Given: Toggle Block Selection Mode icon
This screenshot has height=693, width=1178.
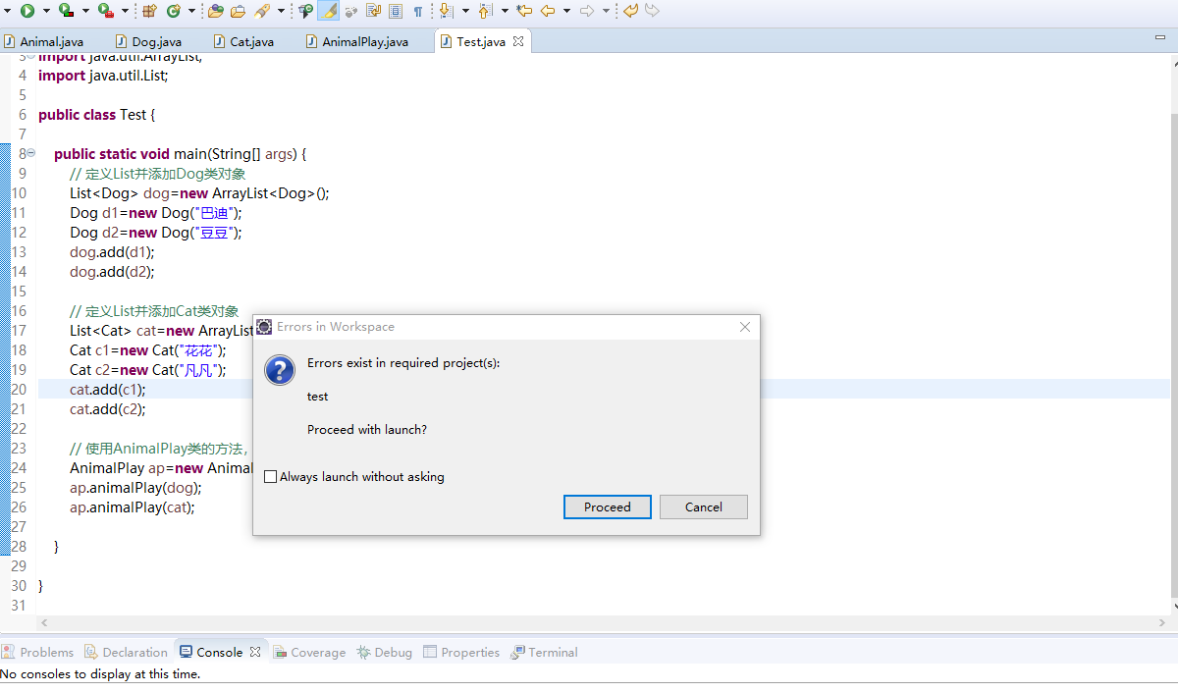Looking at the screenshot, I should pos(396,11).
